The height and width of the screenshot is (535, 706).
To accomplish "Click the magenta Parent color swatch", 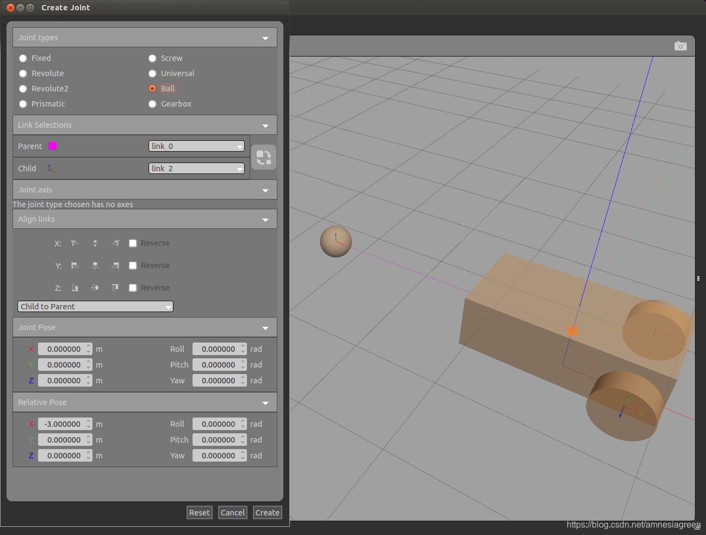I will coord(53,146).
